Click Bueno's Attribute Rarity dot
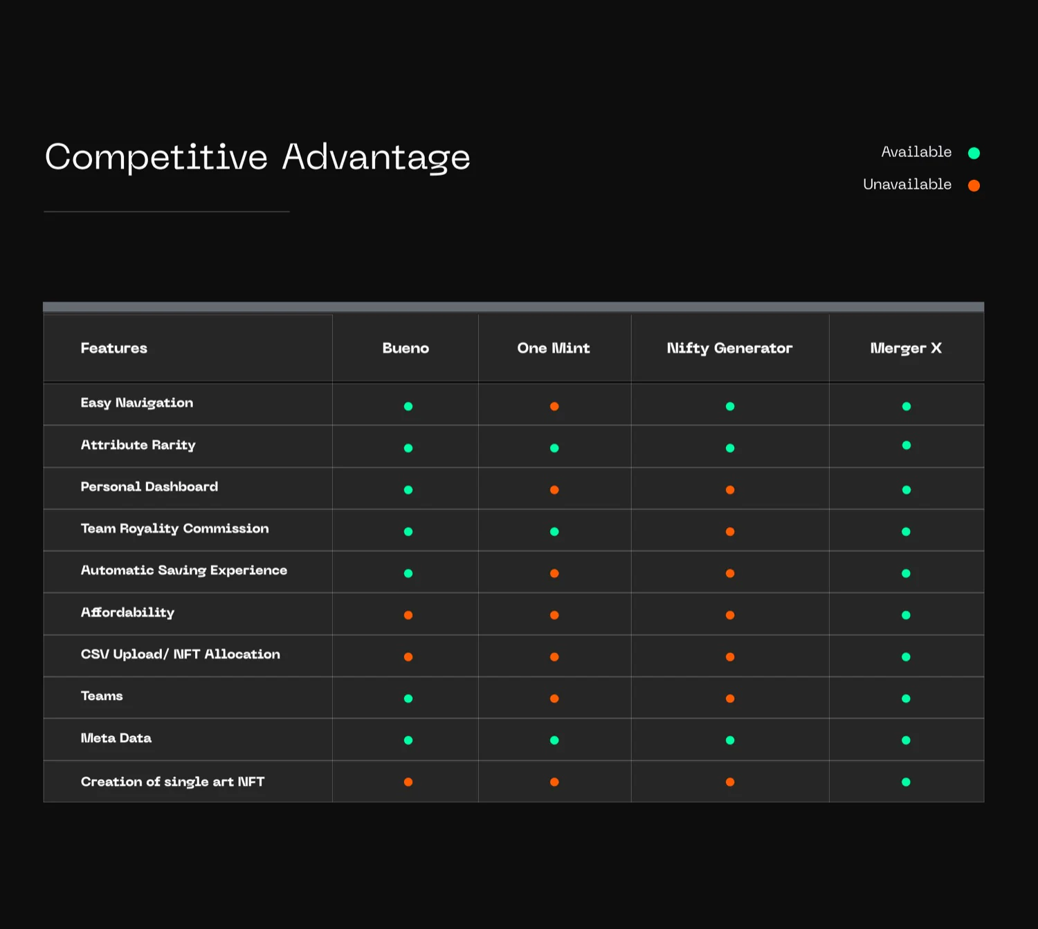Image resolution: width=1038 pixels, height=929 pixels. 408,448
